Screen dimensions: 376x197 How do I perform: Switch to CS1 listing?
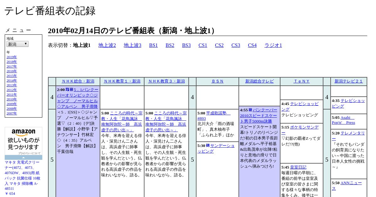click(x=203, y=45)
